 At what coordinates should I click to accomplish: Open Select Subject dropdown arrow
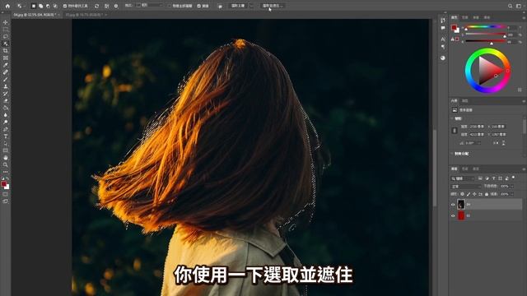[251, 6]
